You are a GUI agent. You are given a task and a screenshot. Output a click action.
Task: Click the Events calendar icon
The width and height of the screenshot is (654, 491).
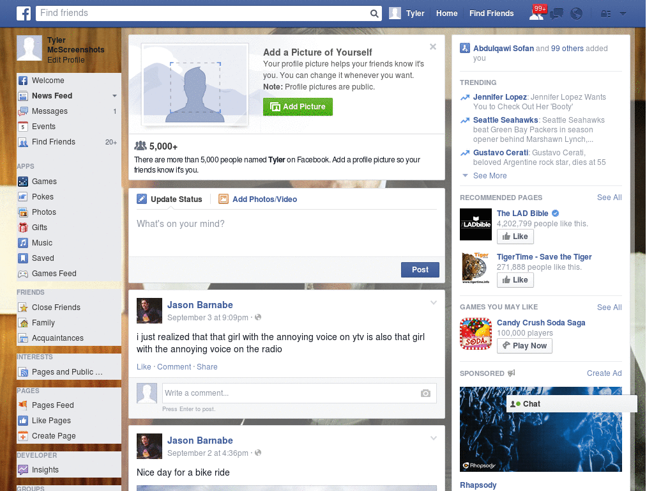(x=23, y=127)
